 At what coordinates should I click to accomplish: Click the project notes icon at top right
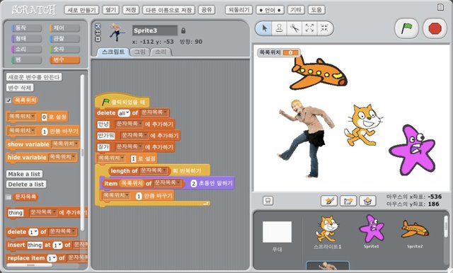[440, 7]
